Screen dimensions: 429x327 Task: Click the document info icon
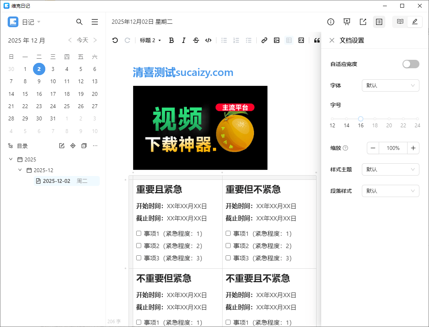[x=330, y=22]
